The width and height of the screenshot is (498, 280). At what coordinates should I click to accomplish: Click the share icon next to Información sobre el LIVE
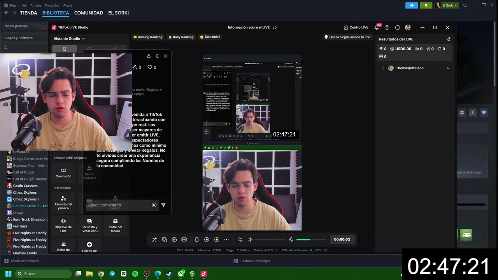pos(275,28)
